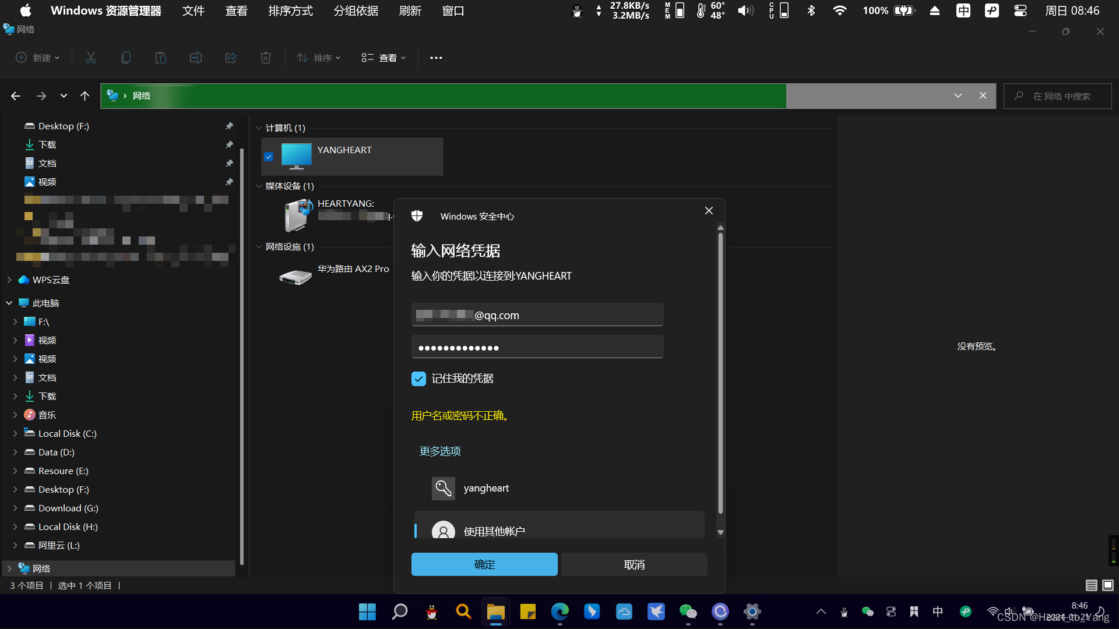
Task: Open the 排序 dropdown
Action: click(x=318, y=58)
